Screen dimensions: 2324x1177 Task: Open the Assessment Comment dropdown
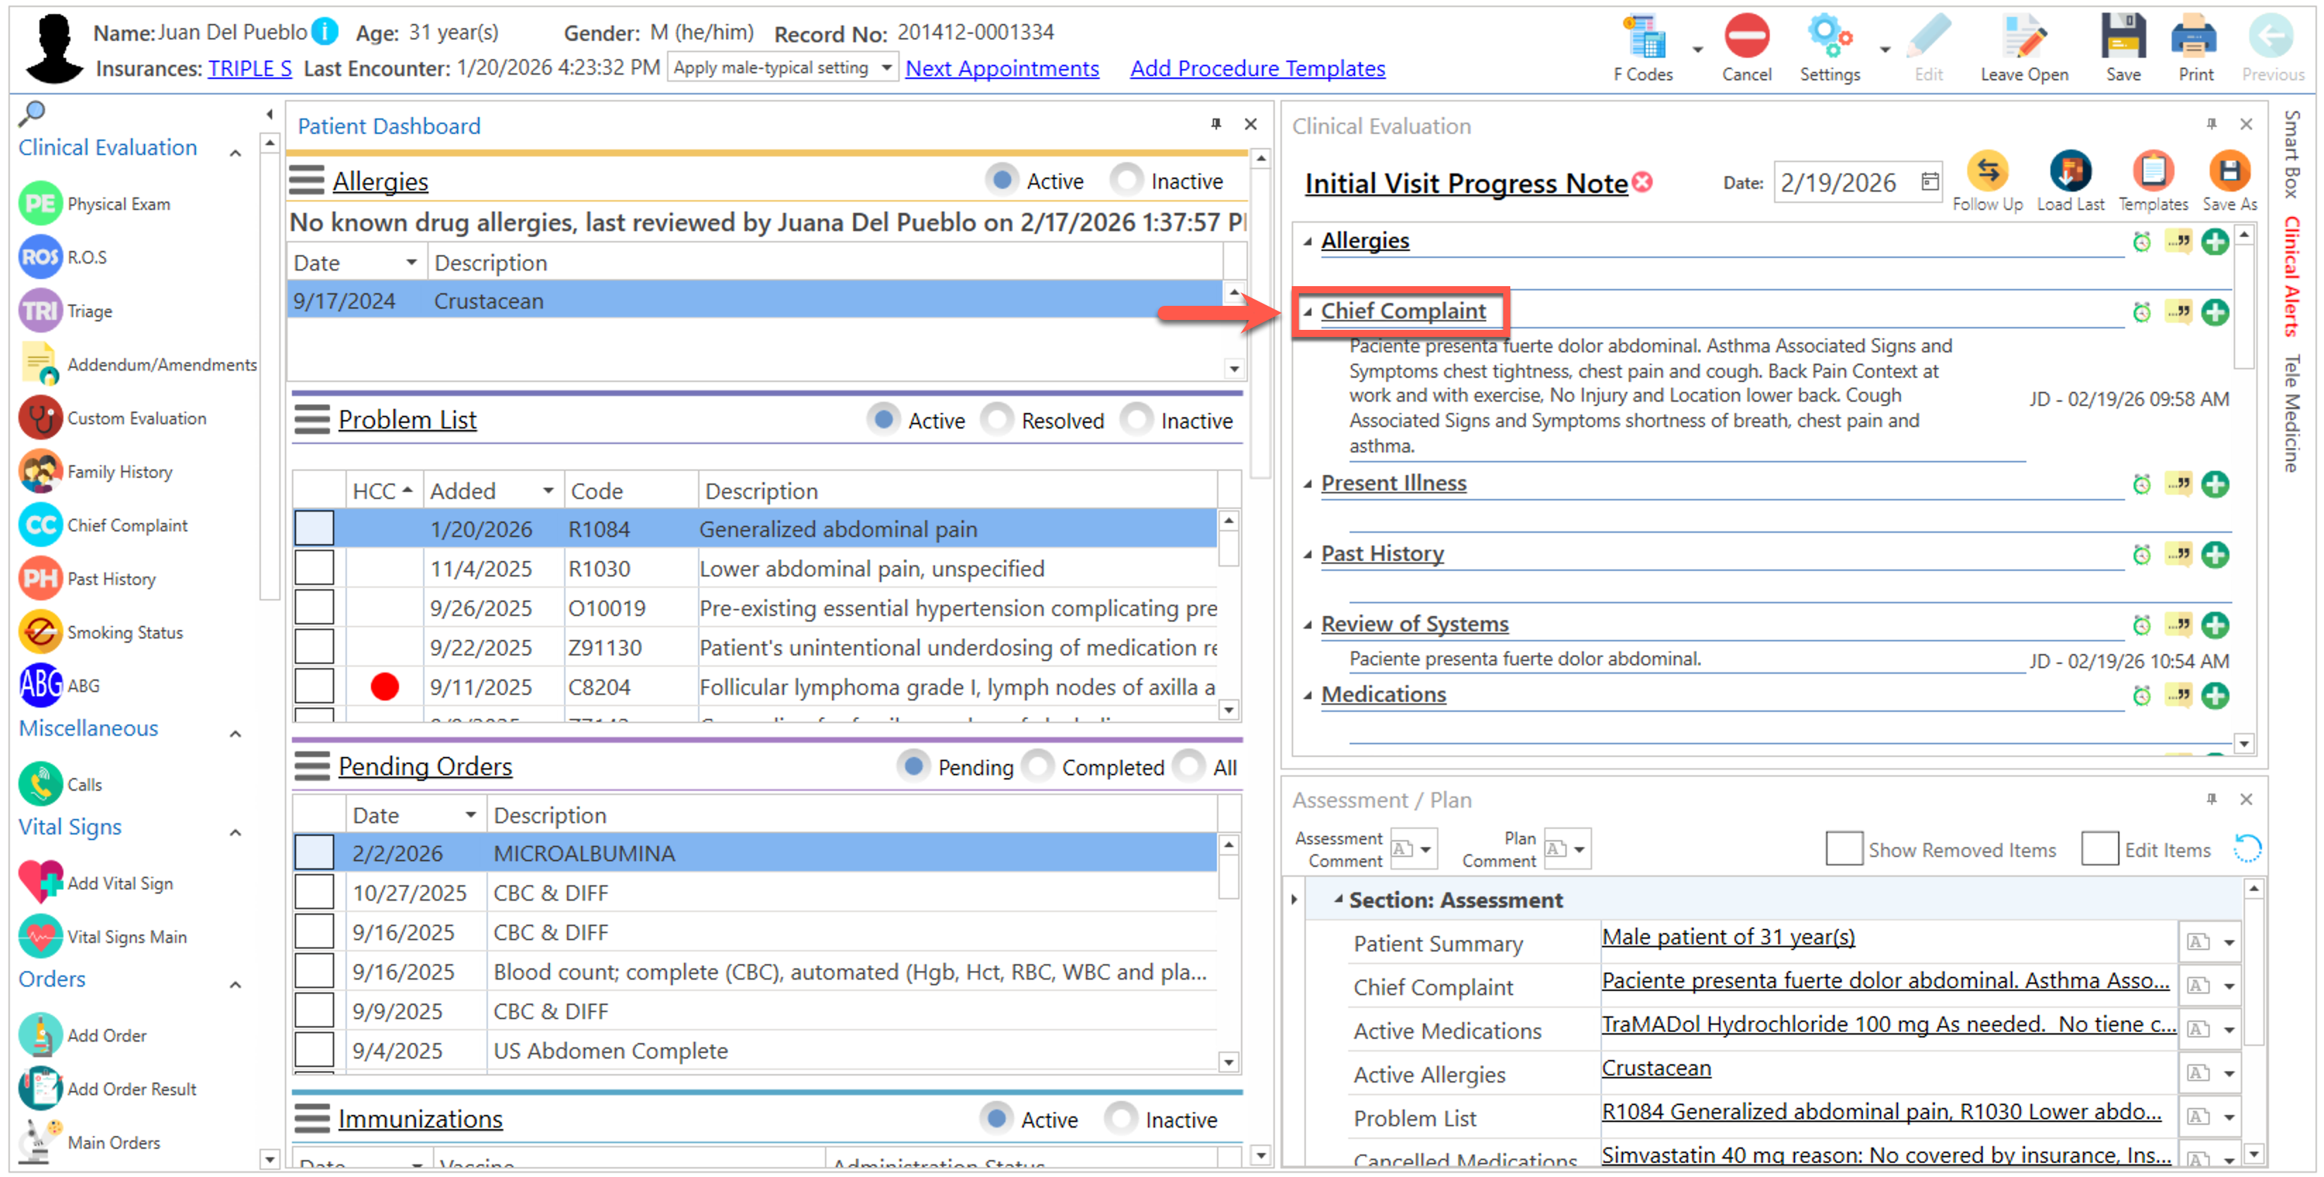[x=1426, y=849]
